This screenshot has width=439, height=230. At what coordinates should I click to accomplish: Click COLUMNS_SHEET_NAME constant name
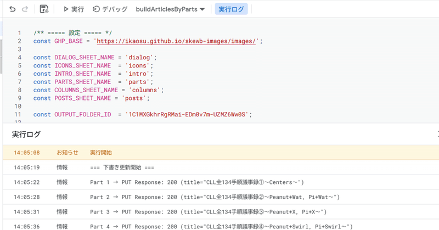[86, 90]
